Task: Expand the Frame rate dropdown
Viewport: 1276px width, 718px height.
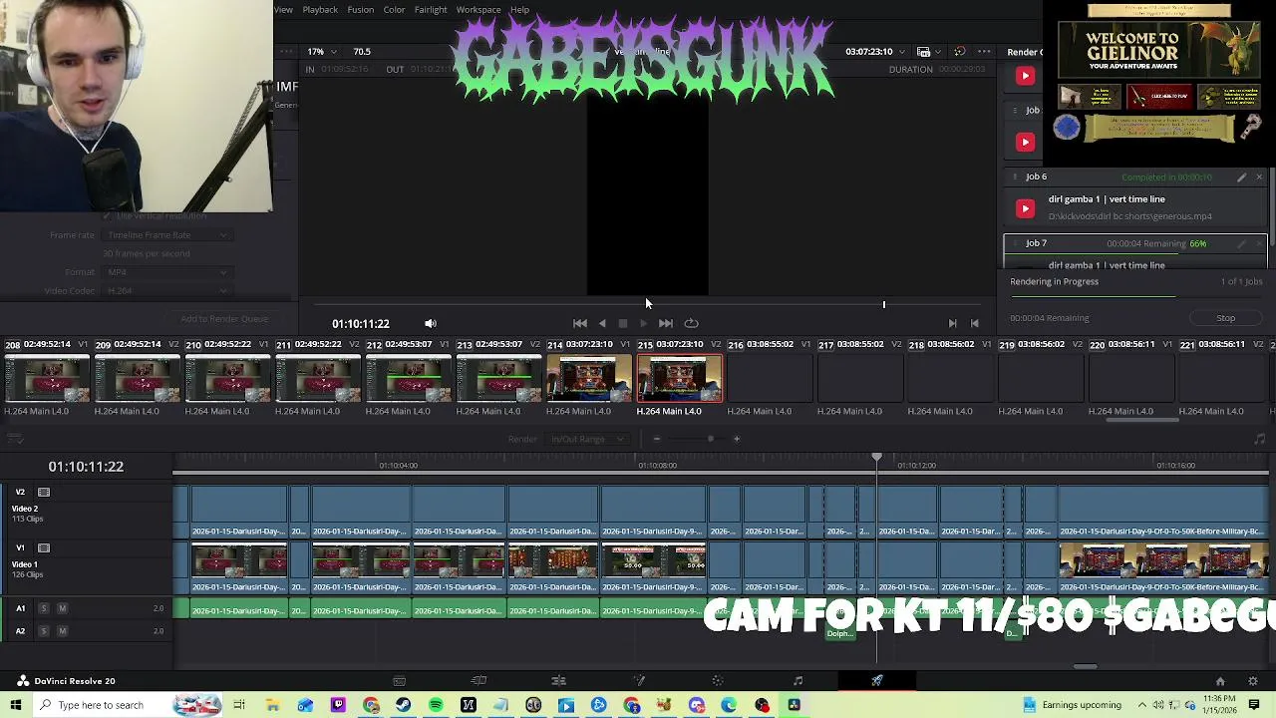Action: (165, 235)
